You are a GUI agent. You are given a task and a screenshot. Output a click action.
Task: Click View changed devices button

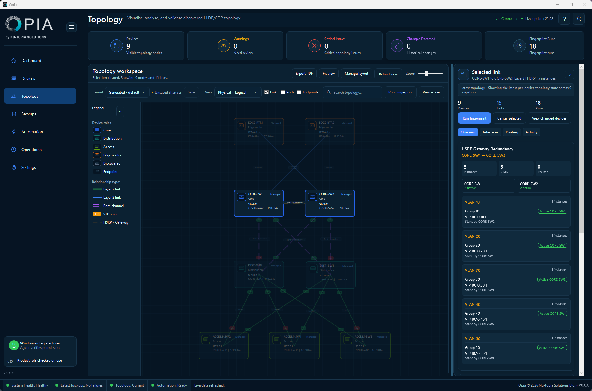coord(549,118)
